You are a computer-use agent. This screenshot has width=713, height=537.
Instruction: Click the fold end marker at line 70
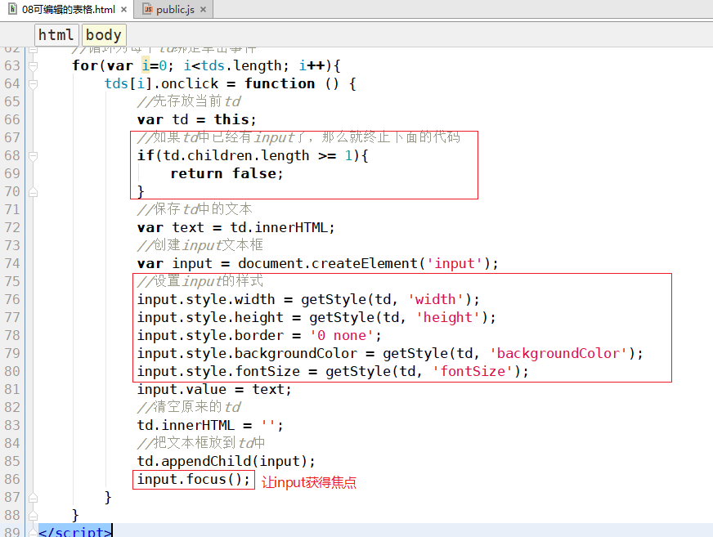(34, 191)
